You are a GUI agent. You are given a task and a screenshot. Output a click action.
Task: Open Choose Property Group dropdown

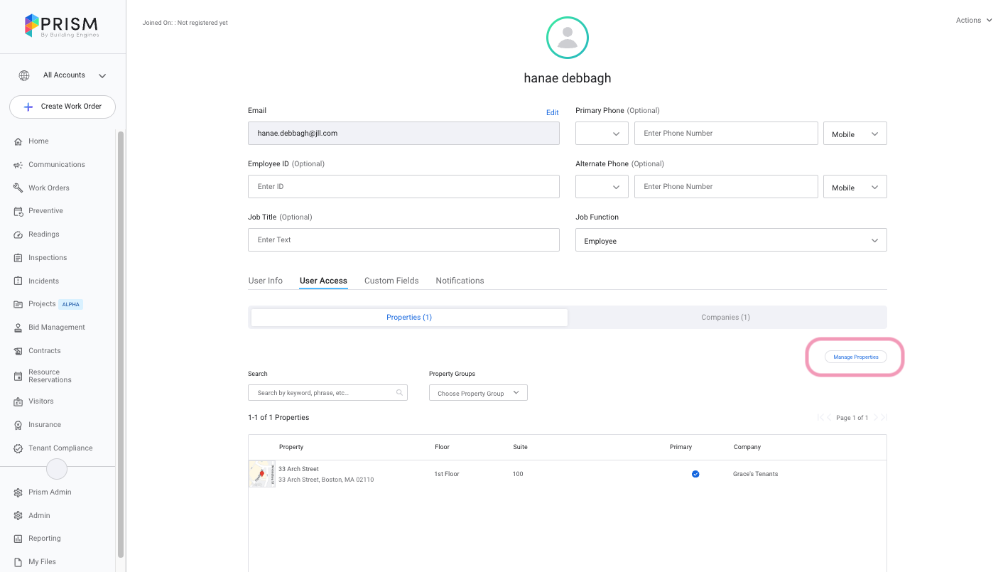478,393
